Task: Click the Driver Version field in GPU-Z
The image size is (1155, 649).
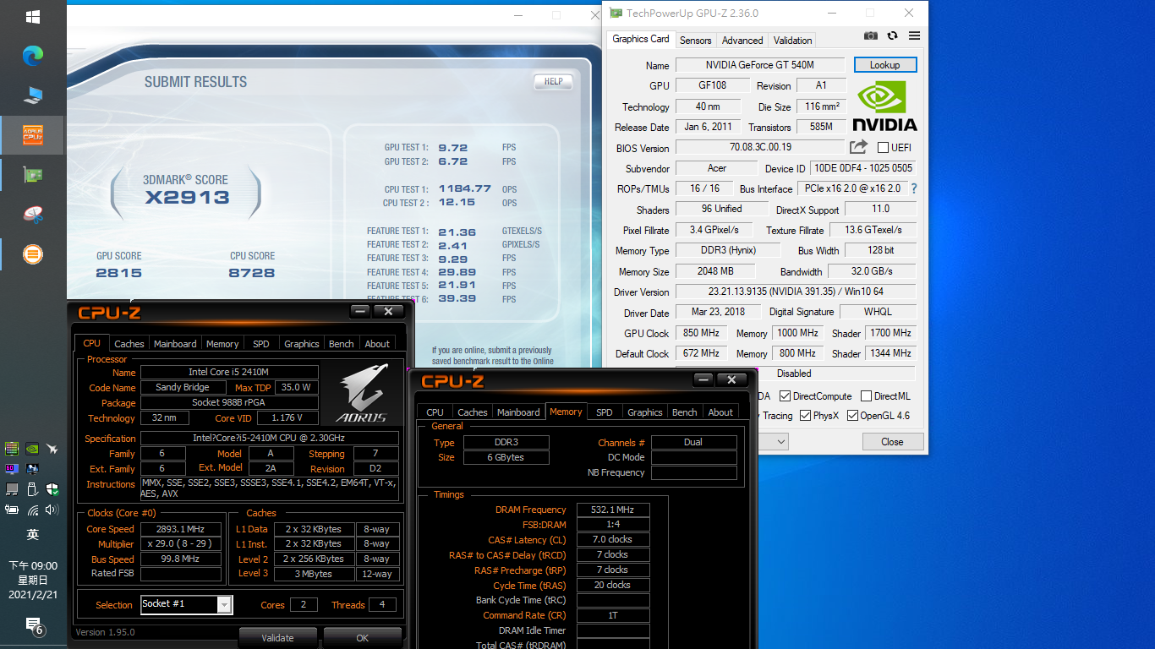Action: tap(795, 292)
